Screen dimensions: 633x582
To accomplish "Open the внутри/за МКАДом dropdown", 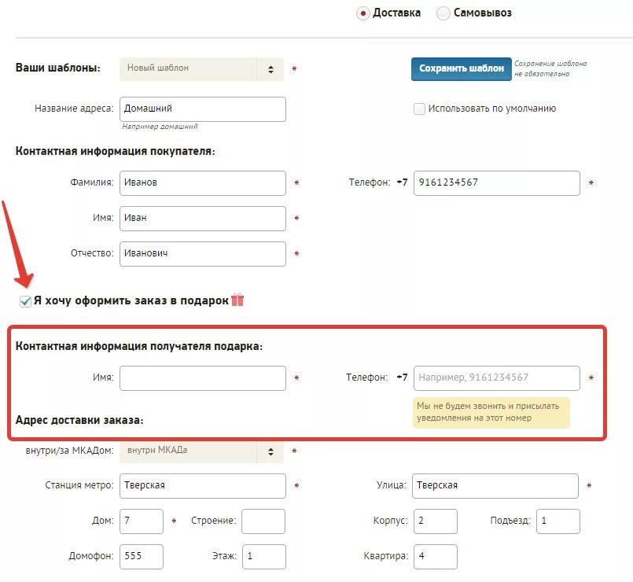I will pos(201,451).
